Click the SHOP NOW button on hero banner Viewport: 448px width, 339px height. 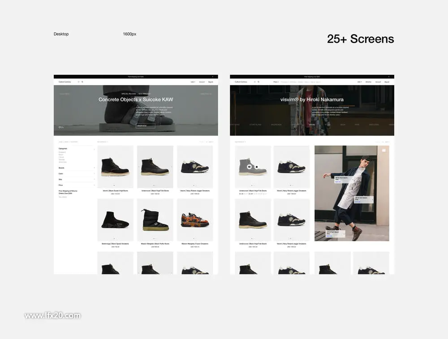pos(146,126)
